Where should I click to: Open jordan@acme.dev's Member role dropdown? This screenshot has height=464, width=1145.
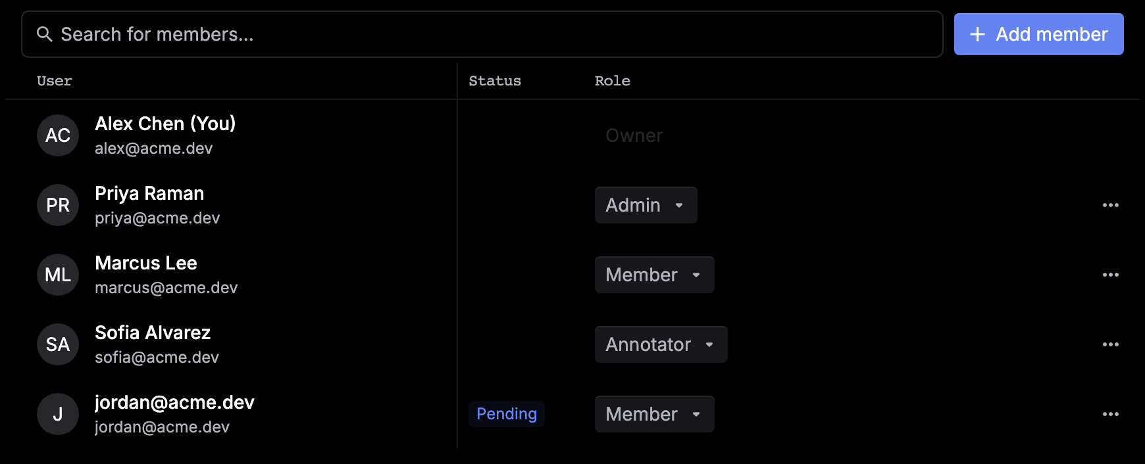tap(654, 414)
